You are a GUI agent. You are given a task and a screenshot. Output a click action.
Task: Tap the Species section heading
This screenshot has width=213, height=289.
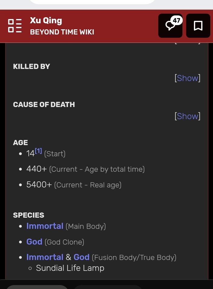pyautogui.click(x=28, y=215)
